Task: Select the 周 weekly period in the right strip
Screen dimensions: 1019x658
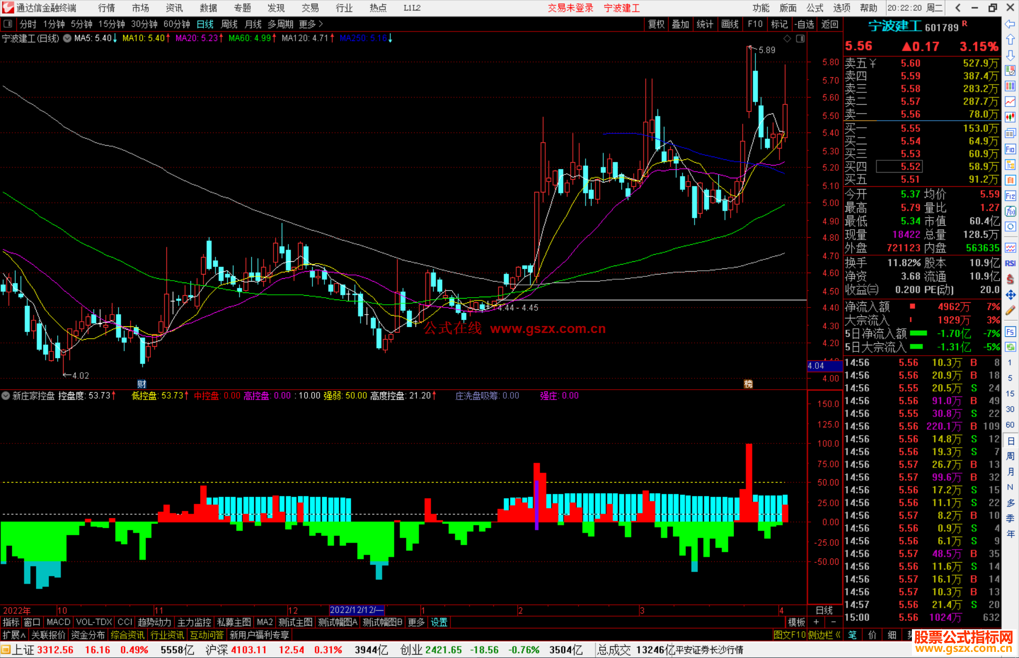Action: (1010, 456)
